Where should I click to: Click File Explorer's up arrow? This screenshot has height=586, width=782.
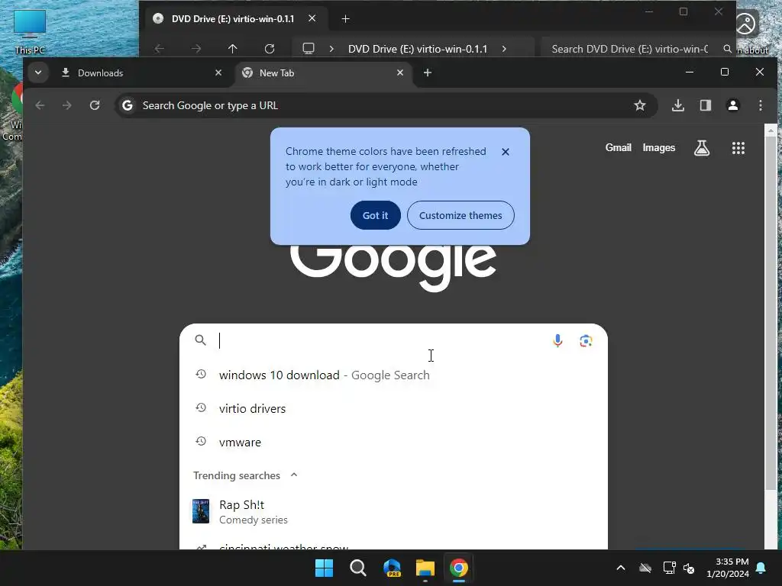pos(232,48)
